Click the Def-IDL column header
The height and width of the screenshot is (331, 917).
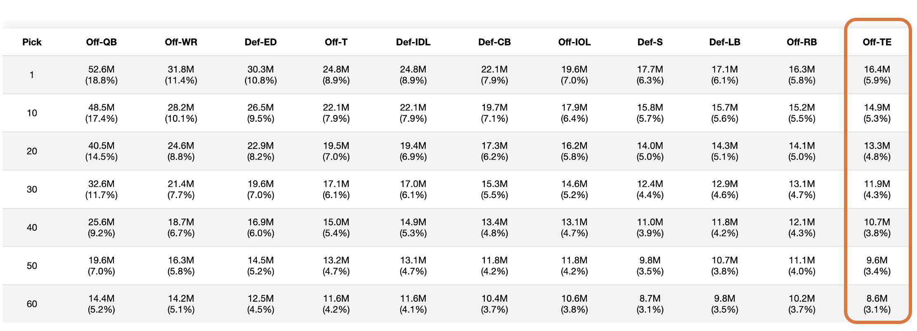413,42
